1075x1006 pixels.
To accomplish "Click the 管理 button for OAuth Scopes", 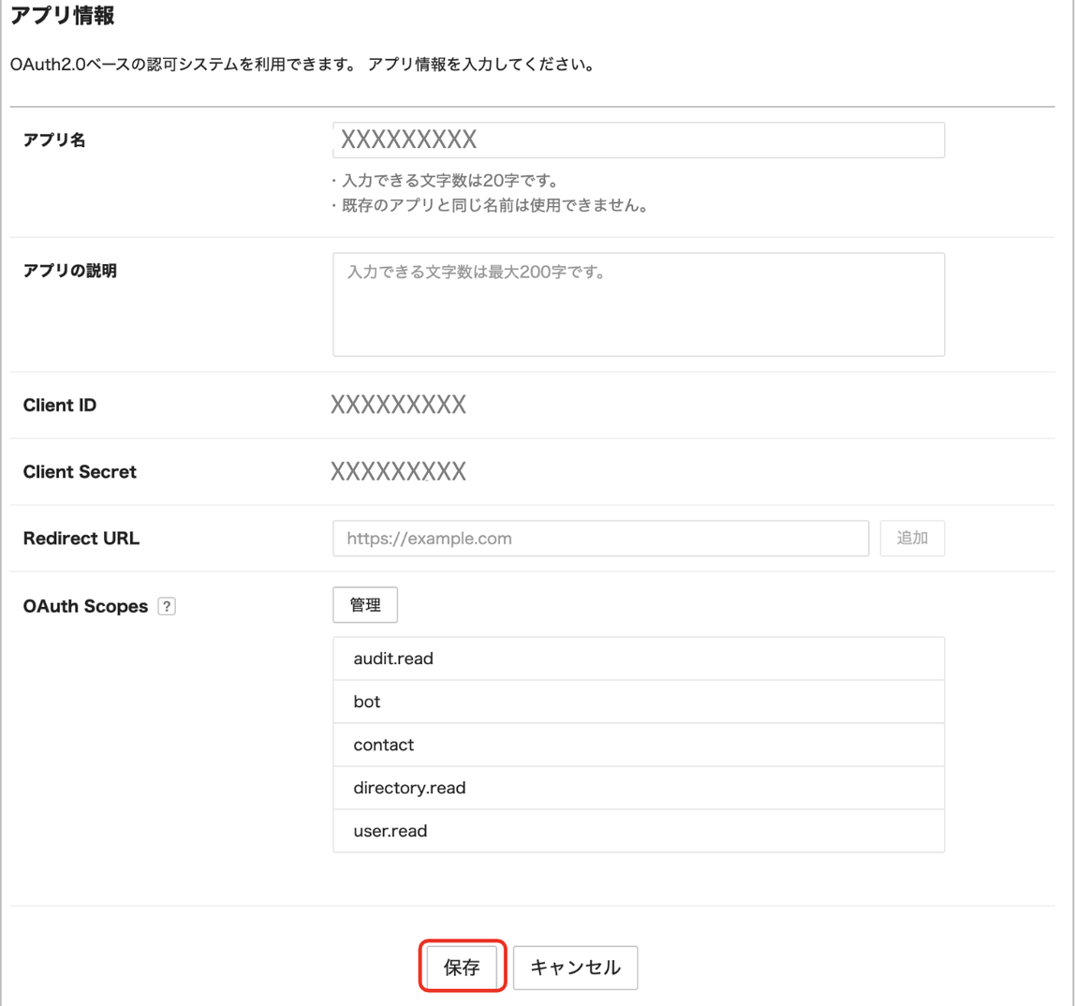I will pyautogui.click(x=365, y=605).
